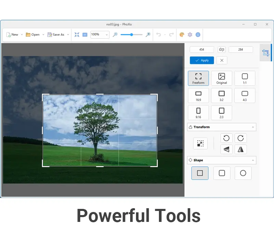Open the zoom percentage dropdown

(107, 35)
